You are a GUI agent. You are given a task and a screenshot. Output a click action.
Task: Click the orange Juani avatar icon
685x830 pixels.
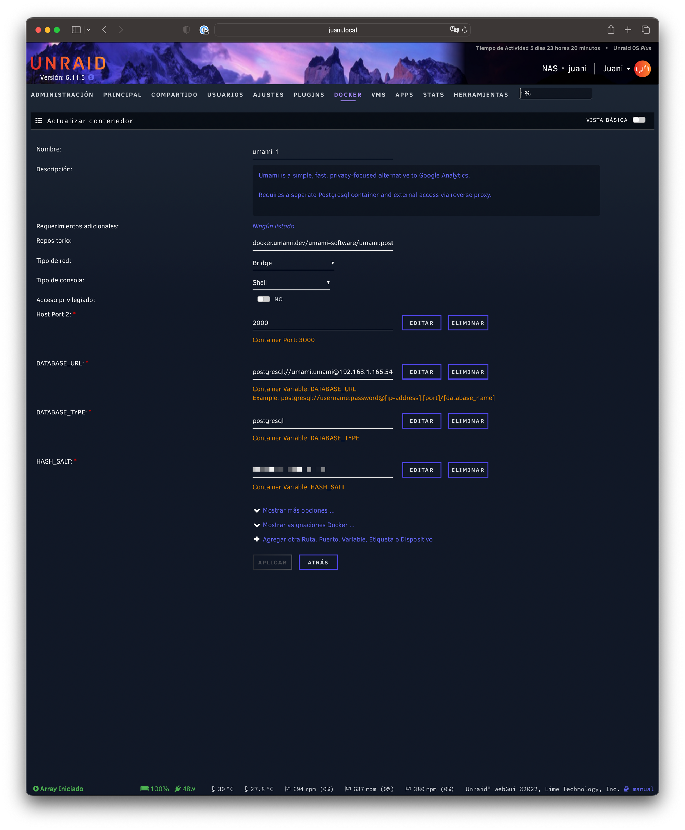pos(643,69)
